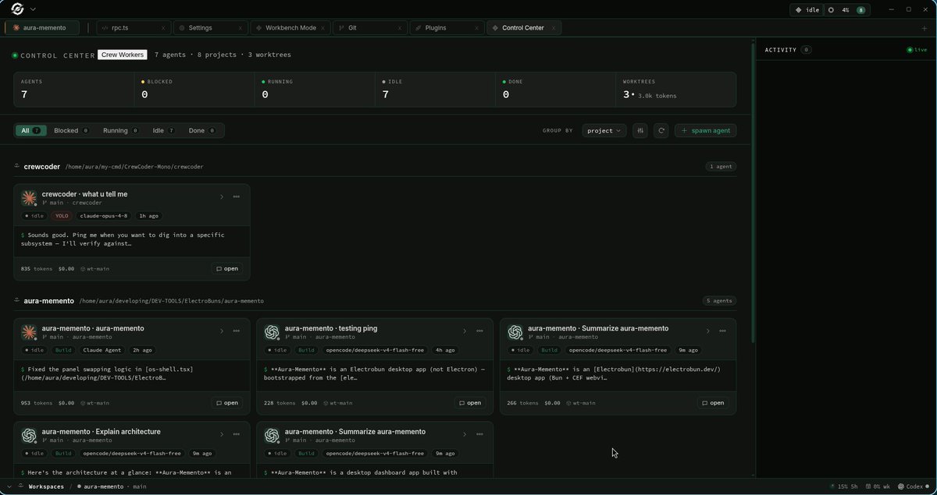This screenshot has height=495, width=937.
Task: Click the Activity live indicator
Action: [x=917, y=50]
